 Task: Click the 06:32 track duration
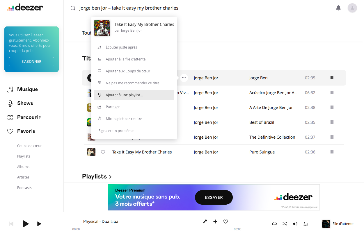coord(310,93)
